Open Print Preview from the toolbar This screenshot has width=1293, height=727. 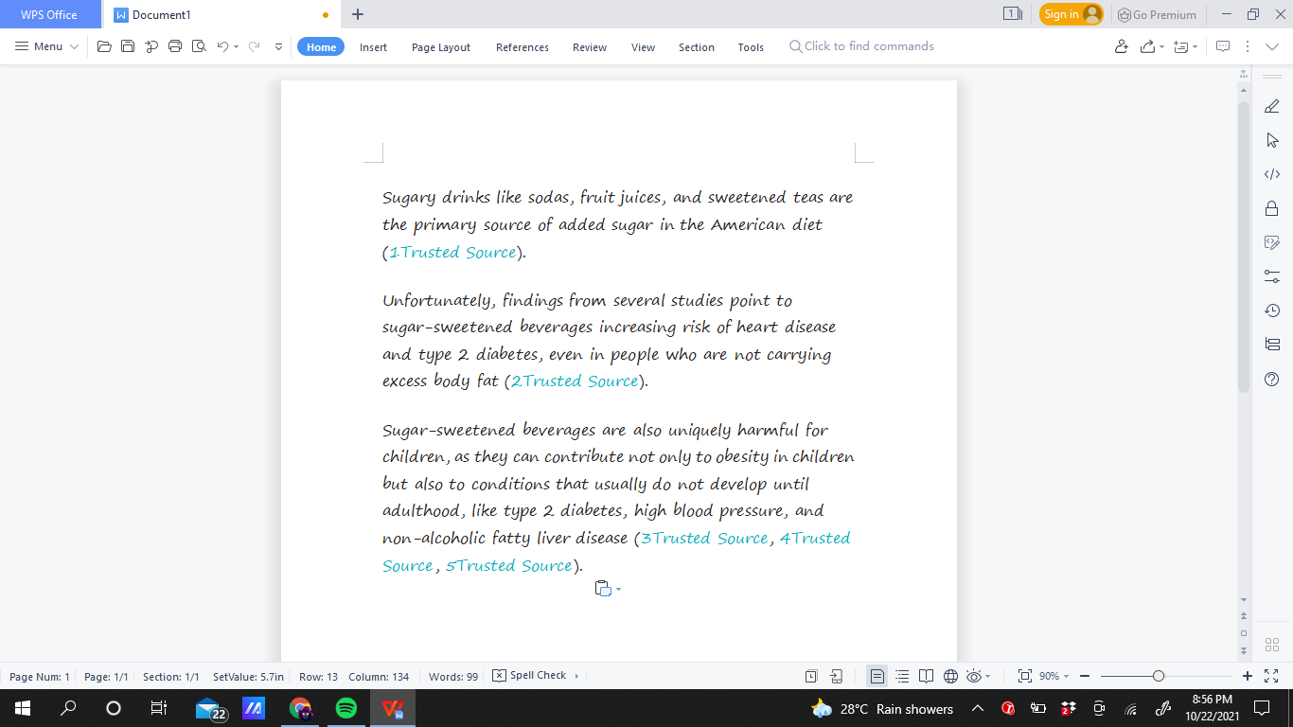point(198,46)
